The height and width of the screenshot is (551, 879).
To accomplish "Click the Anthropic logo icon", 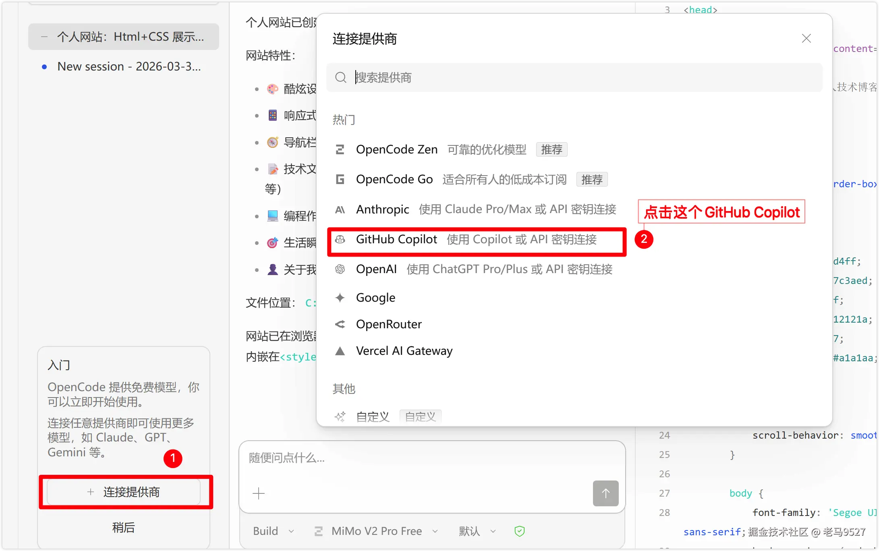I will pyautogui.click(x=340, y=209).
